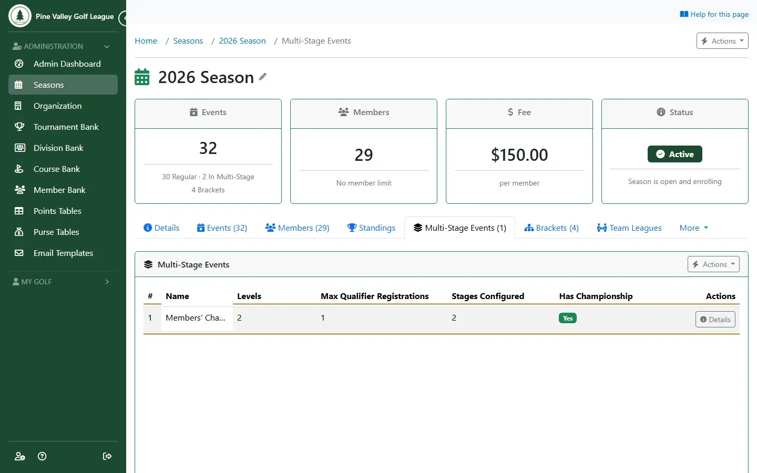Screen dimensions: 757x473
Task: Open the help question mark icon in the sidebar footer
Action: tap(43, 456)
